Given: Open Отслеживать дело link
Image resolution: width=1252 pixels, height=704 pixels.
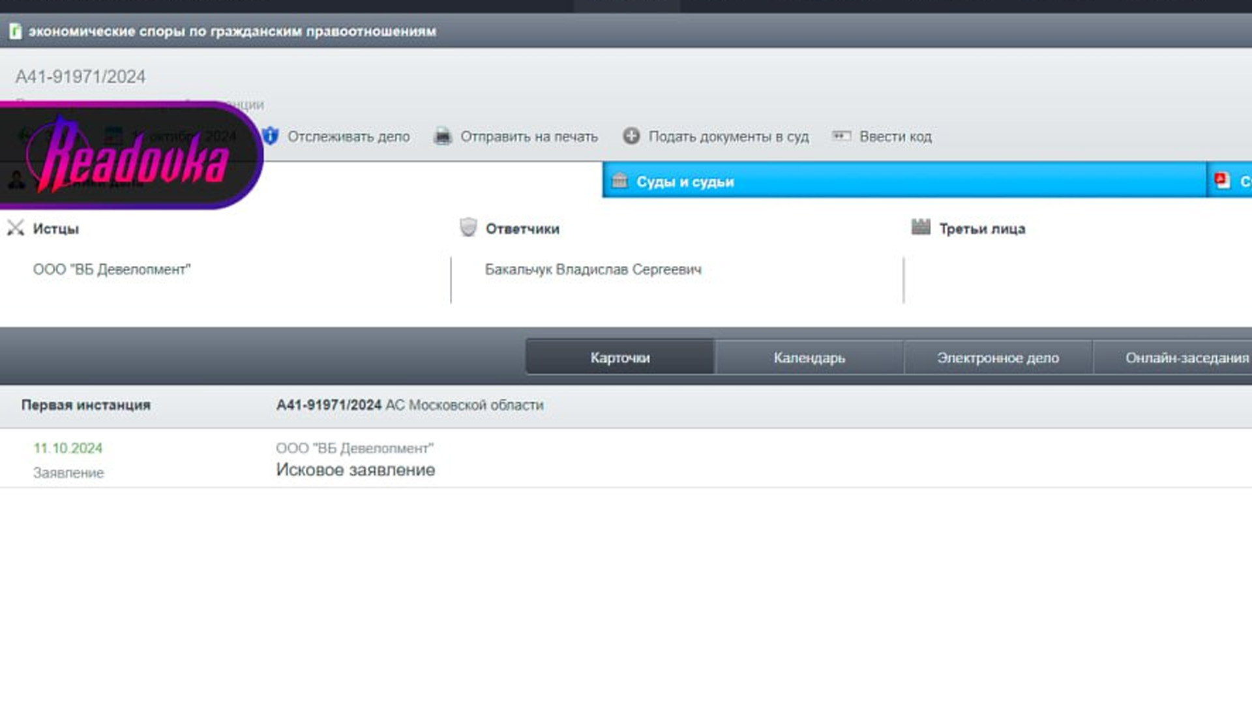Looking at the screenshot, I should [349, 137].
